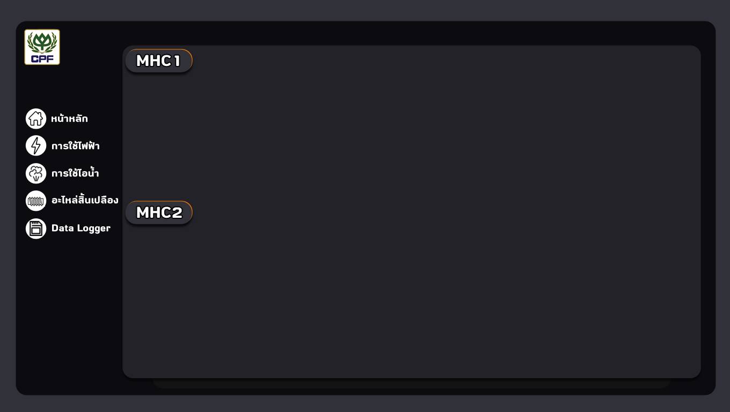The image size is (730, 412).
Task: Click the Data Logger oven icon
Action: 36,229
